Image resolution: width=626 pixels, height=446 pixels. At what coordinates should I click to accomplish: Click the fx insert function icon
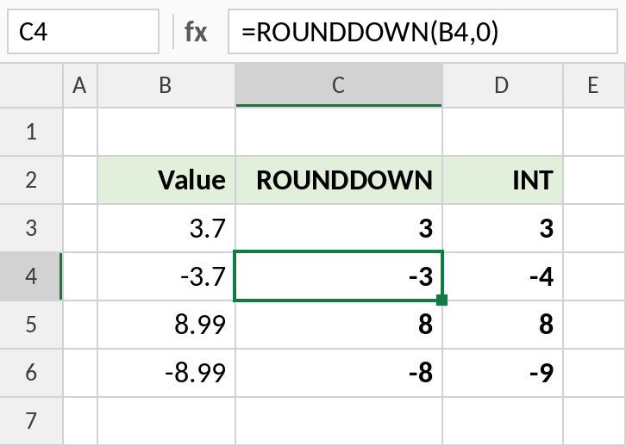click(196, 32)
